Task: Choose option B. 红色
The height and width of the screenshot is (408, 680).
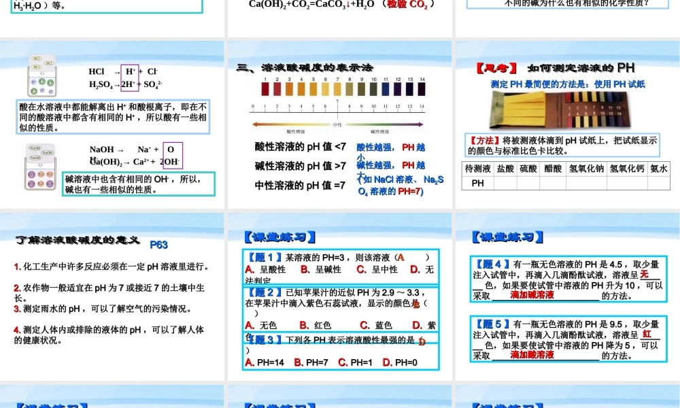Action: point(316,325)
